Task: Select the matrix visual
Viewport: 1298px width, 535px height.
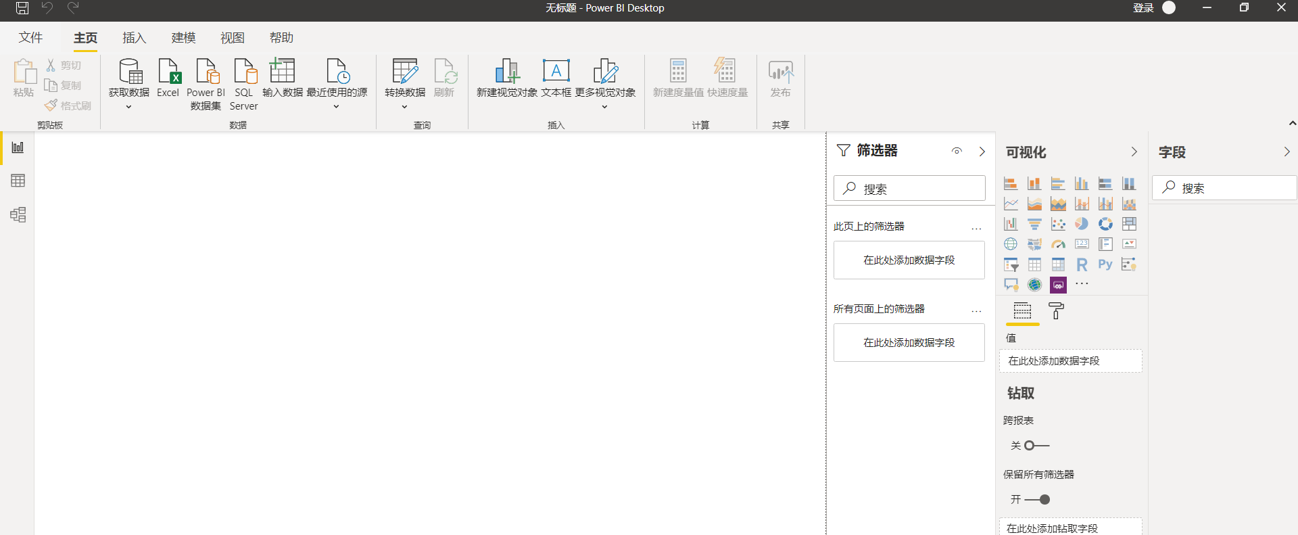Action: point(1058,264)
